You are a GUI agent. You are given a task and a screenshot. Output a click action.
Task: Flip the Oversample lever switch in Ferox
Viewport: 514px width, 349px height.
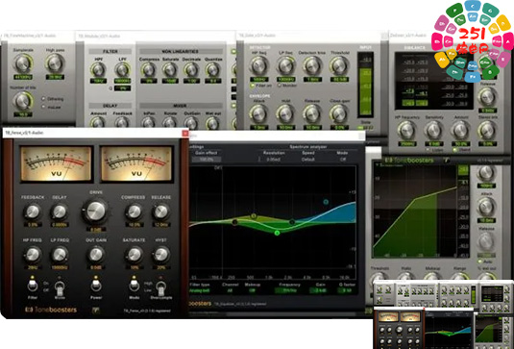click(x=160, y=287)
